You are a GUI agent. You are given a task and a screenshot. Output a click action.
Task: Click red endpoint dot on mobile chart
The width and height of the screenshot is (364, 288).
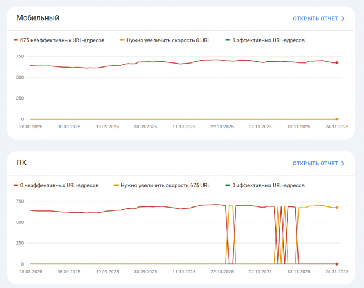(337, 62)
